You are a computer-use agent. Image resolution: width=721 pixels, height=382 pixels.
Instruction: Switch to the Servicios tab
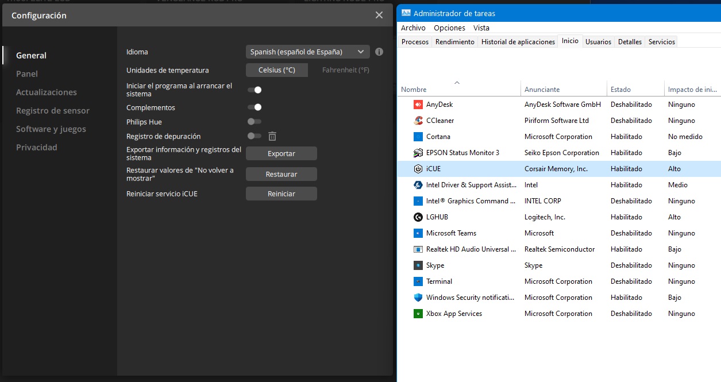tap(662, 42)
